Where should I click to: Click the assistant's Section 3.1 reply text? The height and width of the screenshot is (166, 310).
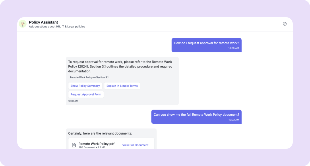tap(121, 66)
